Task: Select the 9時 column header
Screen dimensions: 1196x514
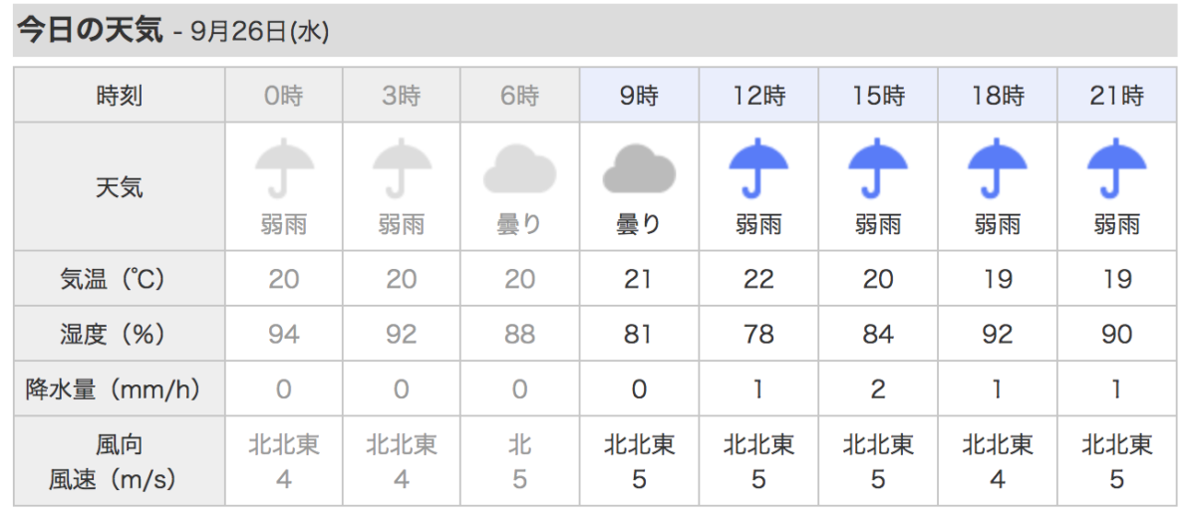Action: click(639, 97)
